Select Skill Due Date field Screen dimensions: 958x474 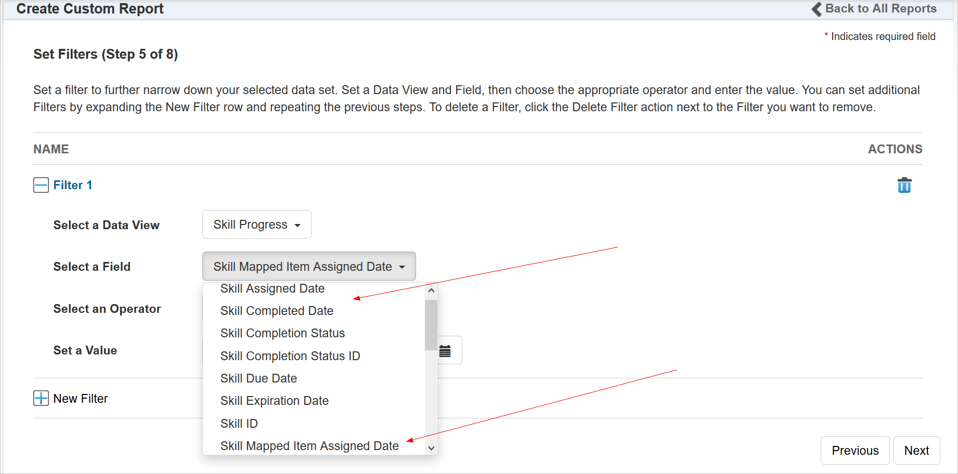(258, 378)
